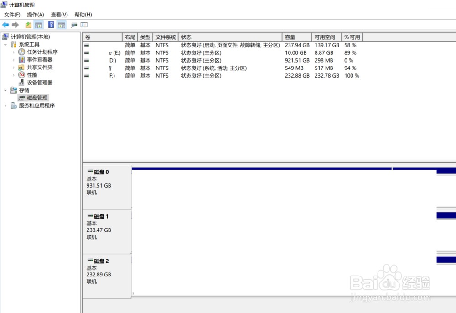Click the checklist settings toolbar icon
Screen dimensions: 456x313
click(x=84, y=25)
